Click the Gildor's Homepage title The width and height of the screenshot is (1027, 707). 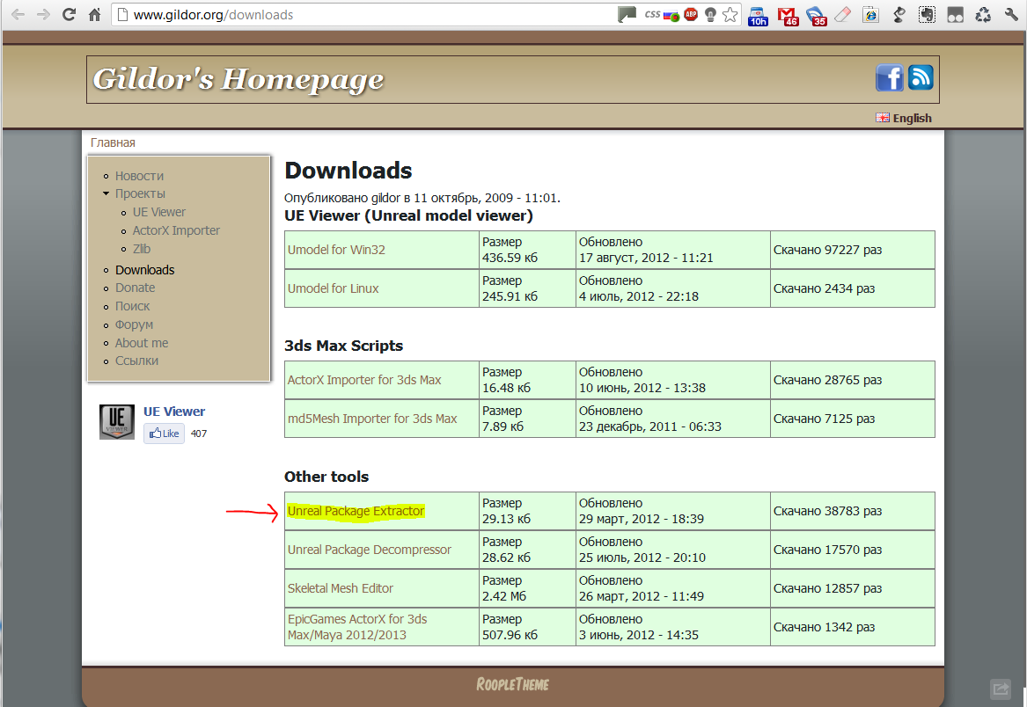point(238,79)
